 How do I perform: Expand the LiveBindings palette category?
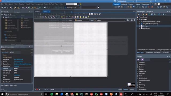point(138,78)
